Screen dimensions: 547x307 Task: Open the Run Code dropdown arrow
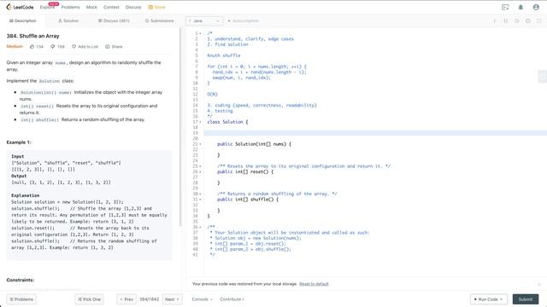click(502, 299)
